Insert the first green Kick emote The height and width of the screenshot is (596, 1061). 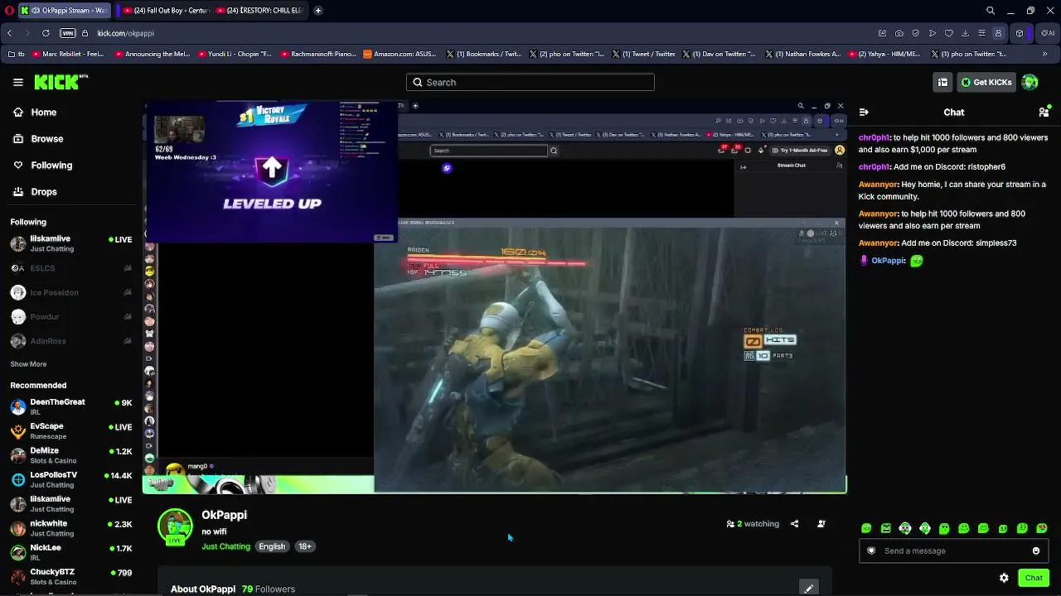(x=866, y=528)
